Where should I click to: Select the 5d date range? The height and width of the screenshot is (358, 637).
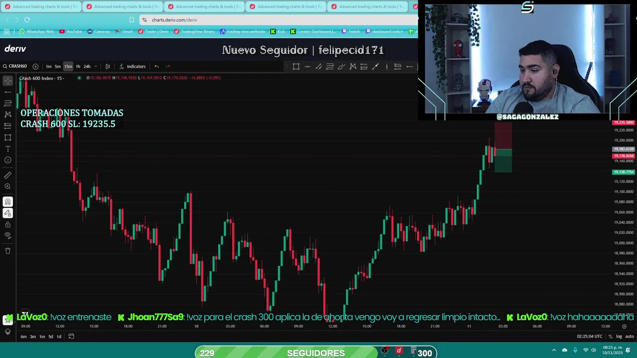50,337
